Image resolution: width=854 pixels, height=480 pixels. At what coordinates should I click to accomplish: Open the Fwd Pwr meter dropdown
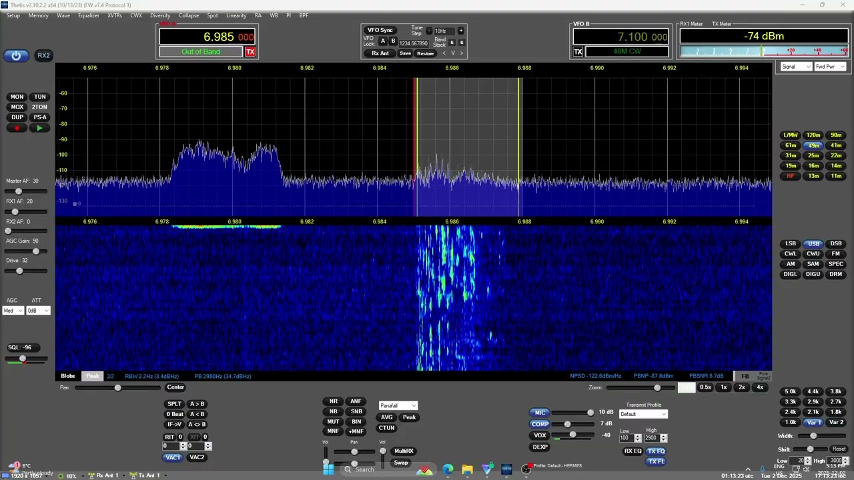[x=831, y=67]
